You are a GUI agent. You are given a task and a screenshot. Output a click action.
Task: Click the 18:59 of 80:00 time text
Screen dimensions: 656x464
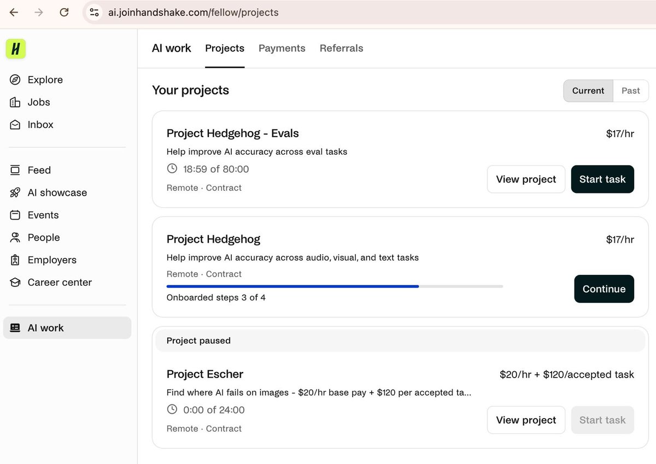pyautogui.click(x=216, y=169)
